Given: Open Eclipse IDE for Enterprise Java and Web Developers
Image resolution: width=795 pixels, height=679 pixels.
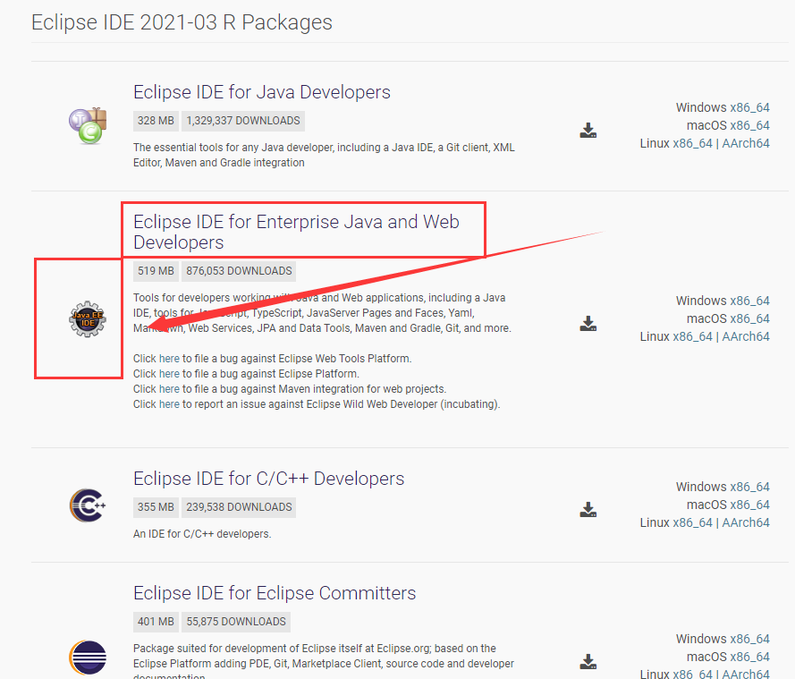Looking at the screenshot, I should (296, 232).
